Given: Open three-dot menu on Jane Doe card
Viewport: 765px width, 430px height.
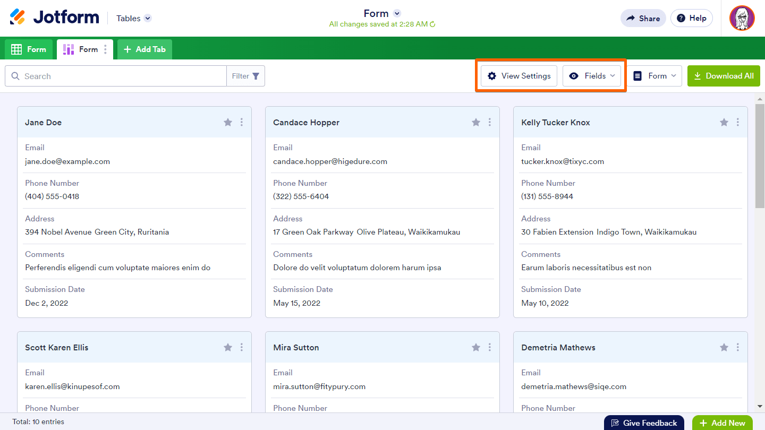Looking at the screenshot, I should 242,123.
